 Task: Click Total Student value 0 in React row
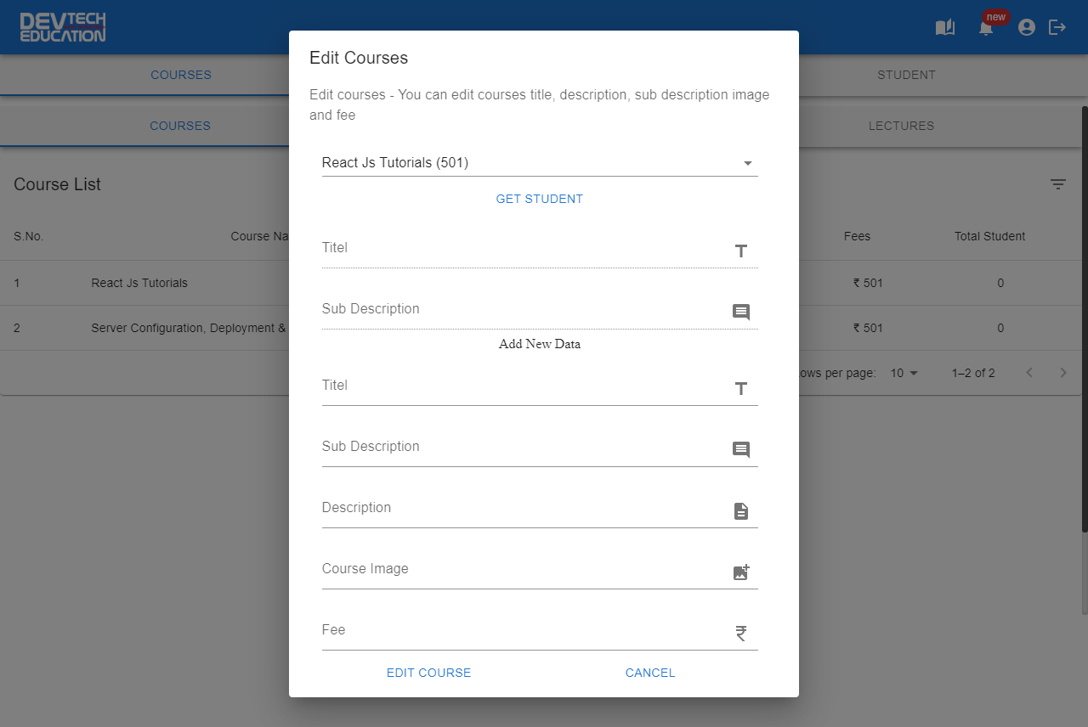tap(1000, 283)
